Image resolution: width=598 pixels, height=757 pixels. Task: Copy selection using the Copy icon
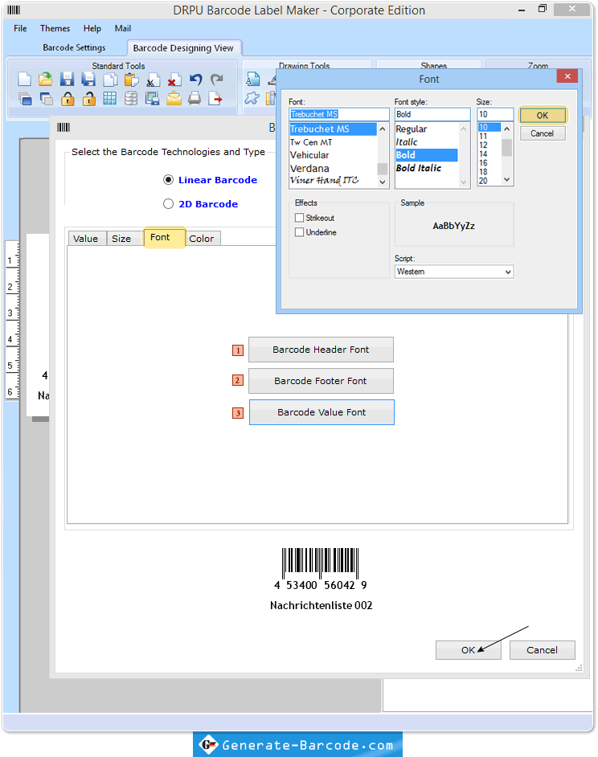click(x=110, y=80)
